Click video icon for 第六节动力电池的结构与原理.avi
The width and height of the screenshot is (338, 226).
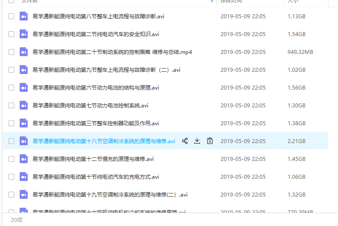point(24,88)
